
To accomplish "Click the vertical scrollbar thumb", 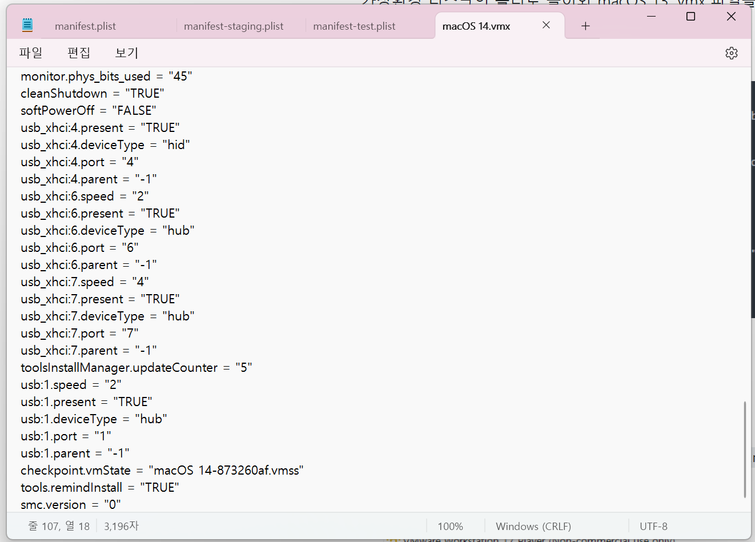I will point(745,449).
